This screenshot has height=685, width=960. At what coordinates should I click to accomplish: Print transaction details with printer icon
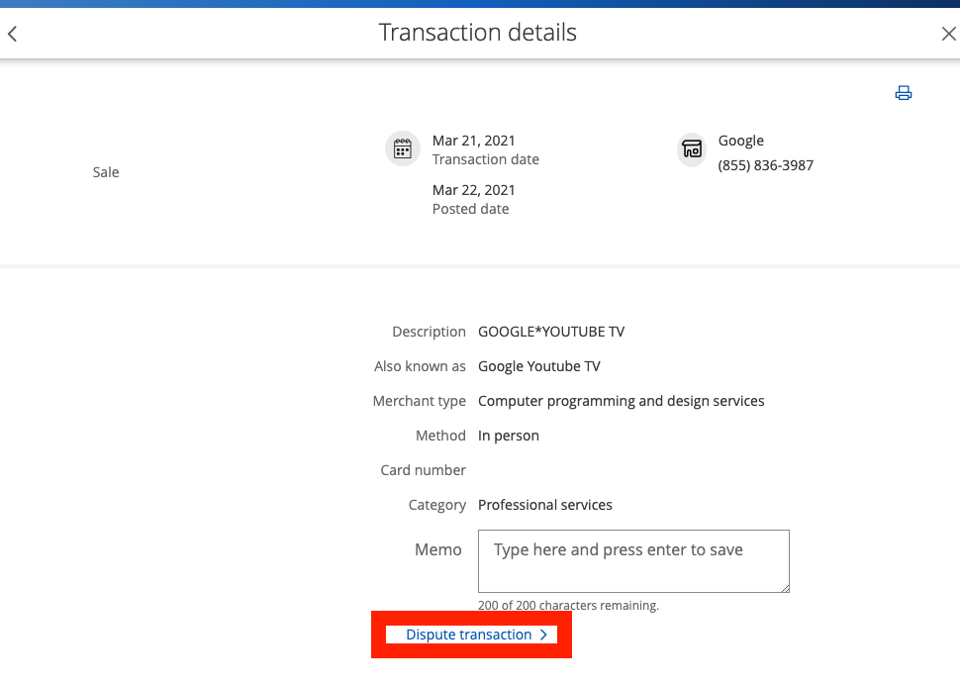click(903, 93)
